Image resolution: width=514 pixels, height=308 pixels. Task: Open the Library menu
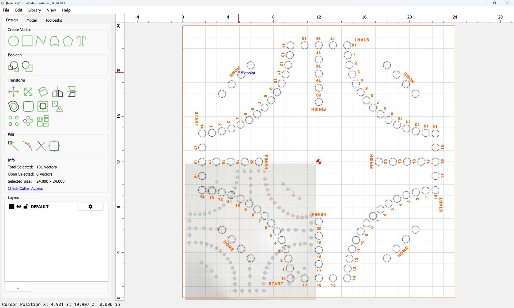point(35,10)
